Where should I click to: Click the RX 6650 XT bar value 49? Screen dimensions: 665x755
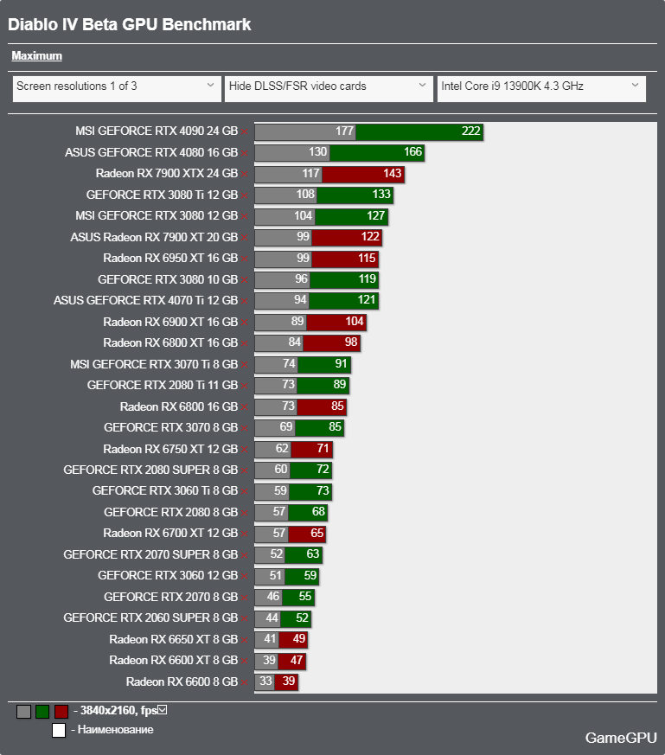point(299,639)
